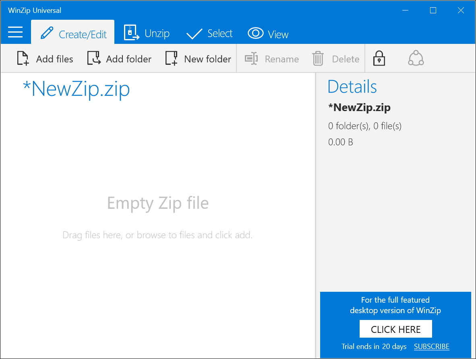This screenshot has width=476, height=359.
Task: Click the Unzip box icon
Action: [x=130, y=33]
